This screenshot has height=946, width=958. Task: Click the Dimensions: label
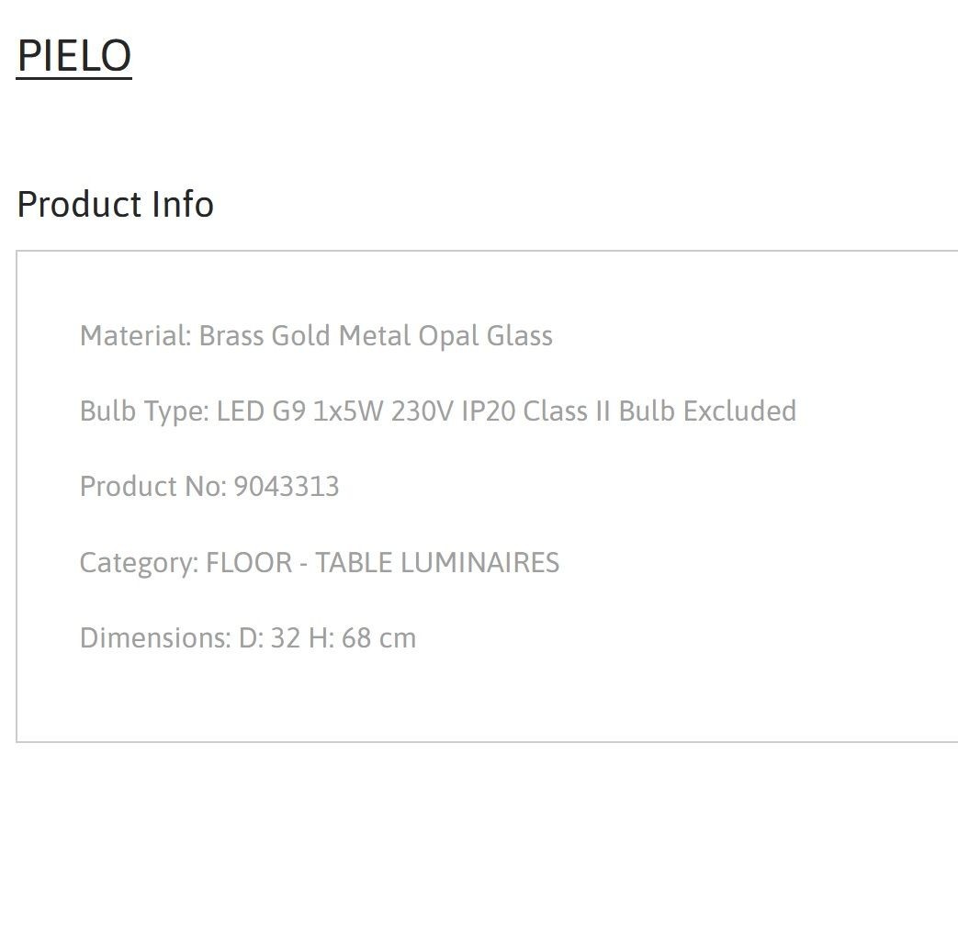click(x=156, y=638)
